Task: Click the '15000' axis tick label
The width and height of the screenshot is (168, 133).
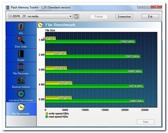Action: [x=105, y=110]
